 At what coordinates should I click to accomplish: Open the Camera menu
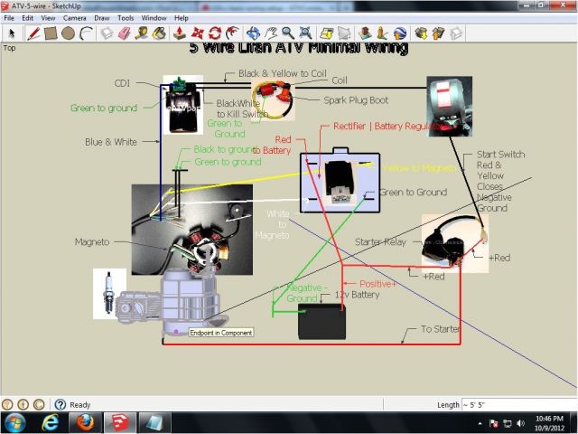point(74,17)
